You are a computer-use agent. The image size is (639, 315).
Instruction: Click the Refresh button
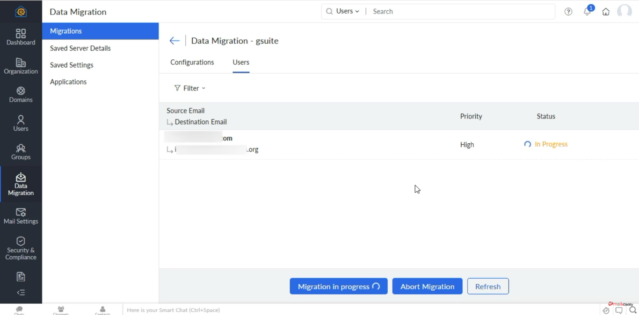click(488, 286)
